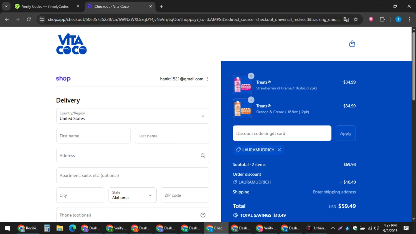
Task: Bookmark this page with the star
Action: (x=356, y=19)
